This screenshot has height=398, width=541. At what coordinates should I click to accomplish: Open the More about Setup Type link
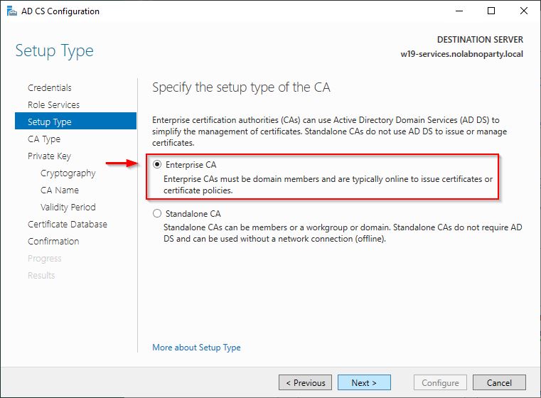(x=196, y=348)
